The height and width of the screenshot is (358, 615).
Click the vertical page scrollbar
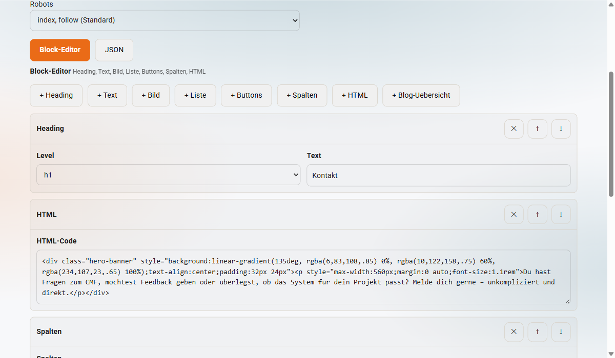tap(611, 133)
